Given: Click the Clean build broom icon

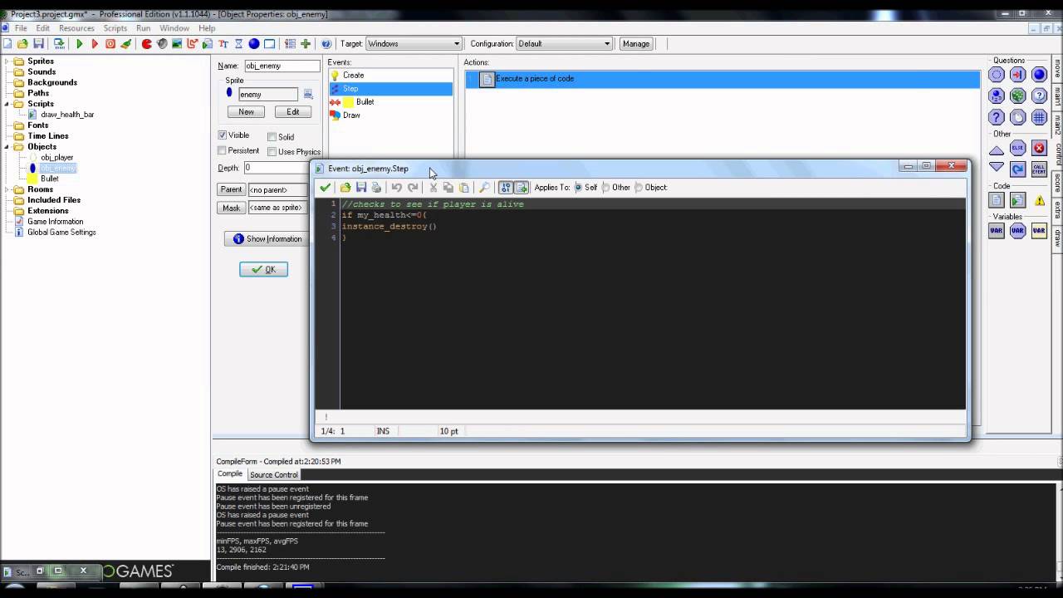Looking at the screenshot, I should [126, 44].
